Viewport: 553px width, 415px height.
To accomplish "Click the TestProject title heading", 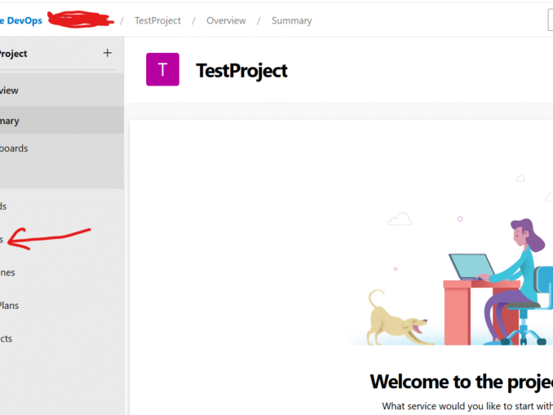I will (x=241, y=70).
